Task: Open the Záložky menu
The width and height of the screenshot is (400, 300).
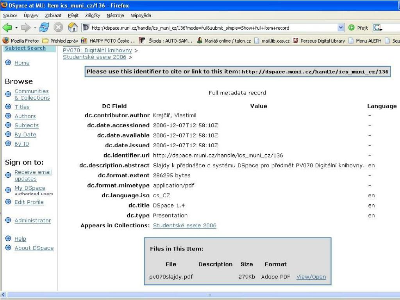Action: [93, 15]
